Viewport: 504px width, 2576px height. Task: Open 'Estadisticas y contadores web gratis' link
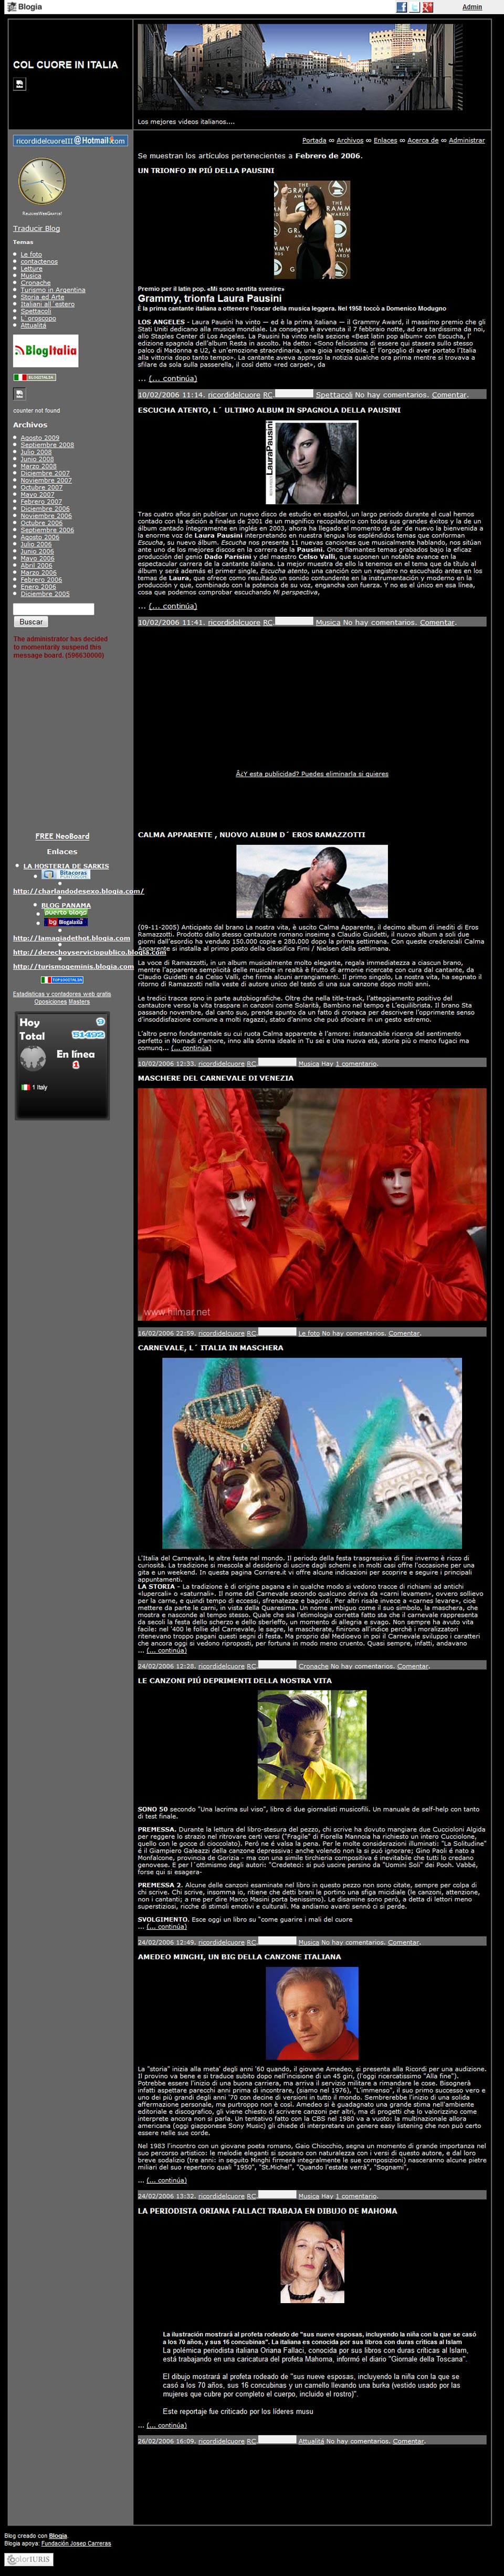62,994
